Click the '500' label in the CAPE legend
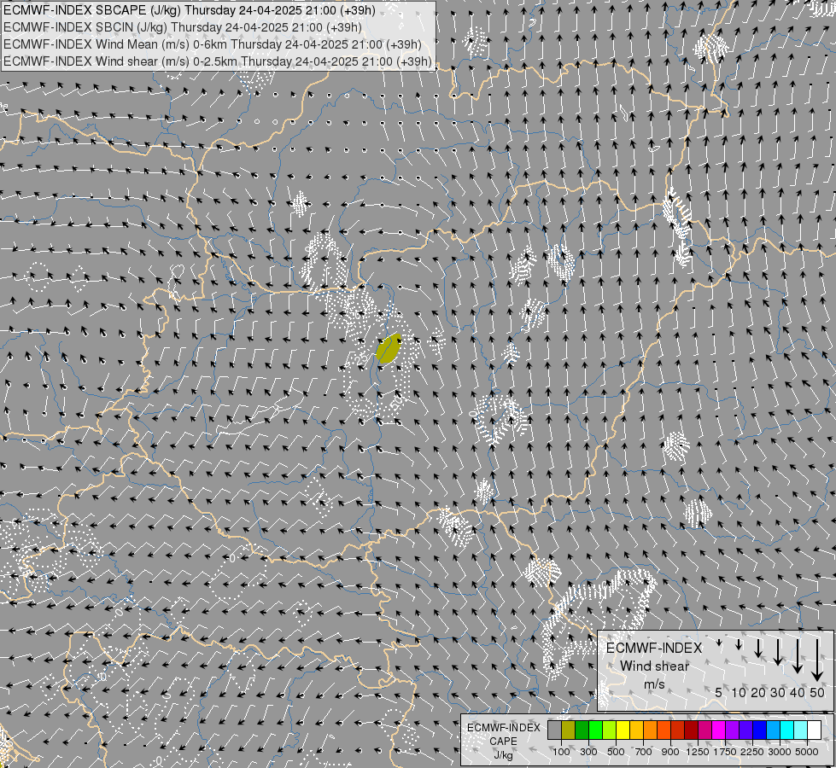Screen dimensions: 836x768 616,752
